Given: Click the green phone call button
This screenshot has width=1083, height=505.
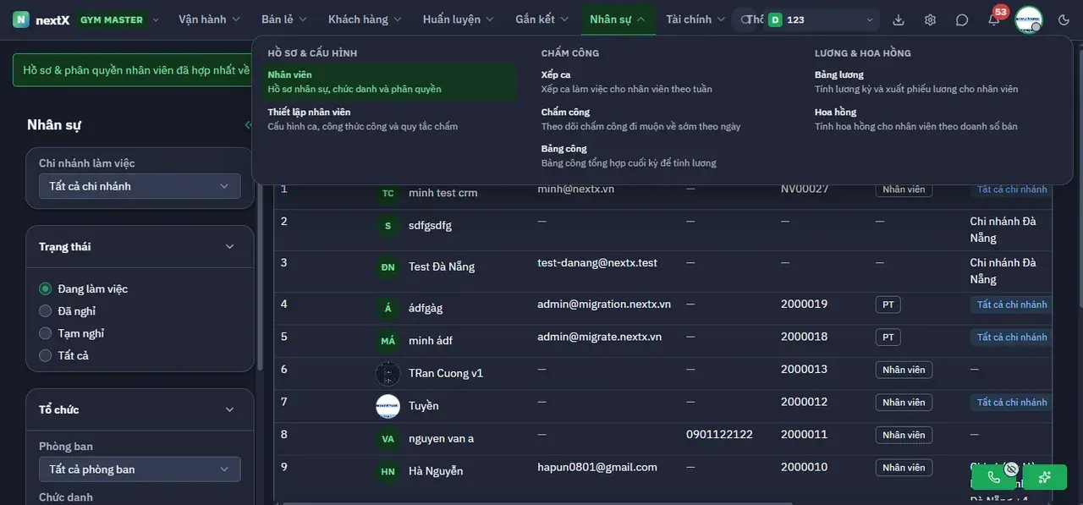Looking at the screenshot, I should pos(993,477).
